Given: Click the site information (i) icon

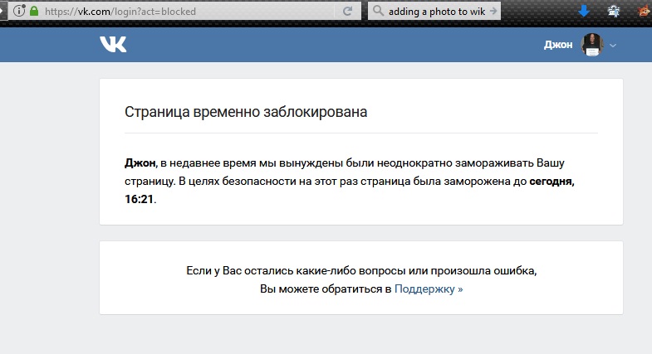Looking at the screenshot, I should click(17, 12).
